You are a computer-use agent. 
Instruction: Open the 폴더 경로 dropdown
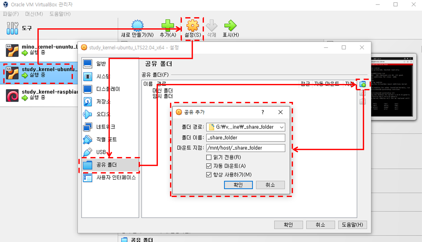click(282, 127)
